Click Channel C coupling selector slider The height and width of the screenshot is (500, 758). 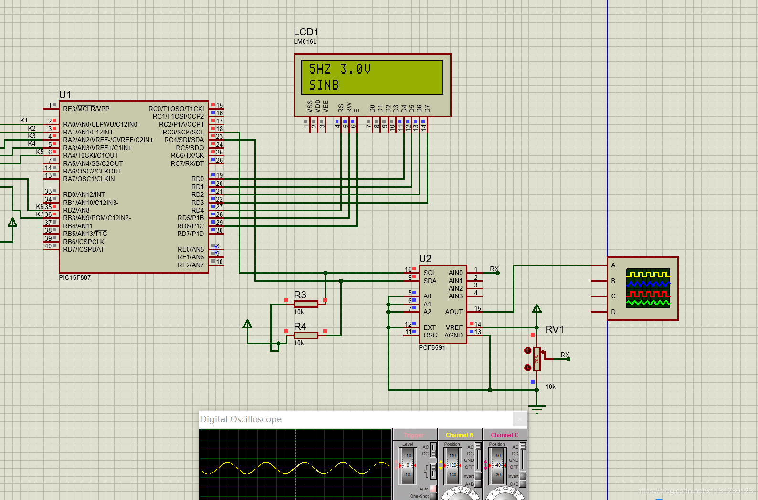click(x=523, y=457)
